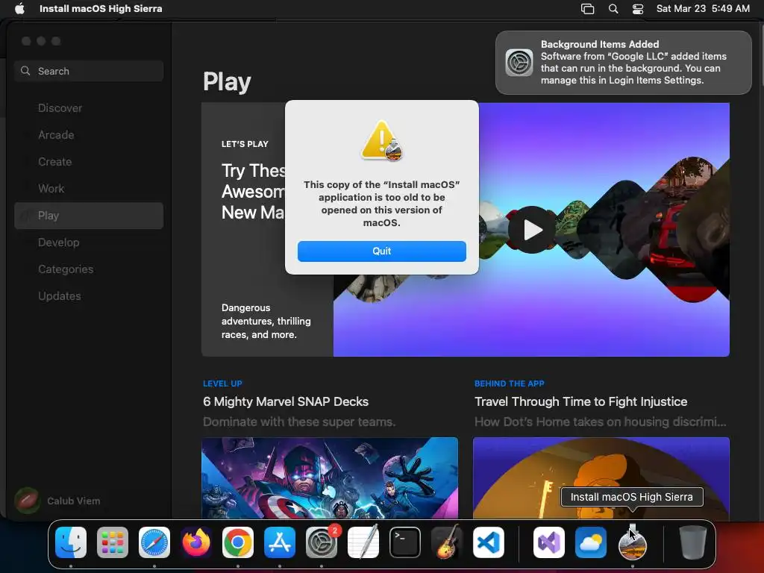Click the Calub Viem account name
This screenshot has height=573, width=764.
point(74,501)
